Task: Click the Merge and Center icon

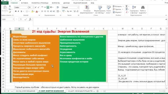Action: click(x=58, y=11)
